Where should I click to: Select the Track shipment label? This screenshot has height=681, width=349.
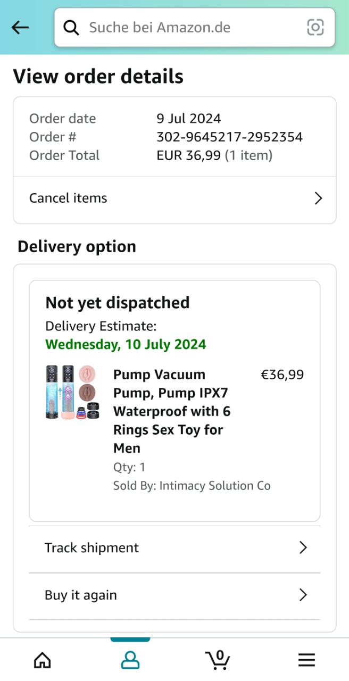92,548
